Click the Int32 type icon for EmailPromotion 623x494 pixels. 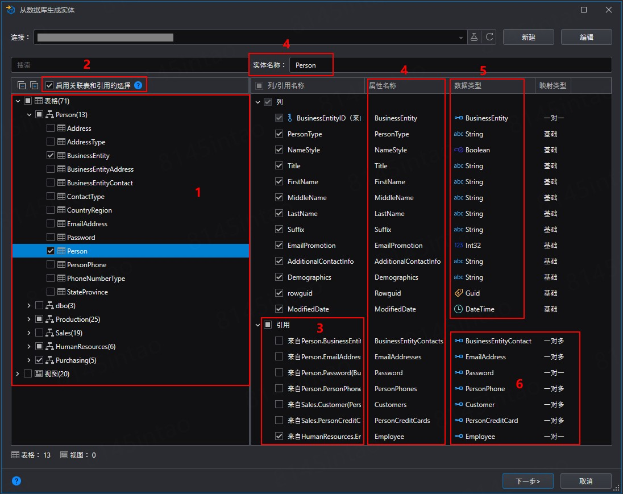tap(459, 245)
